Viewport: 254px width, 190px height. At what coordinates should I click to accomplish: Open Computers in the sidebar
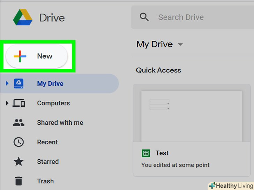coord(53,103)
